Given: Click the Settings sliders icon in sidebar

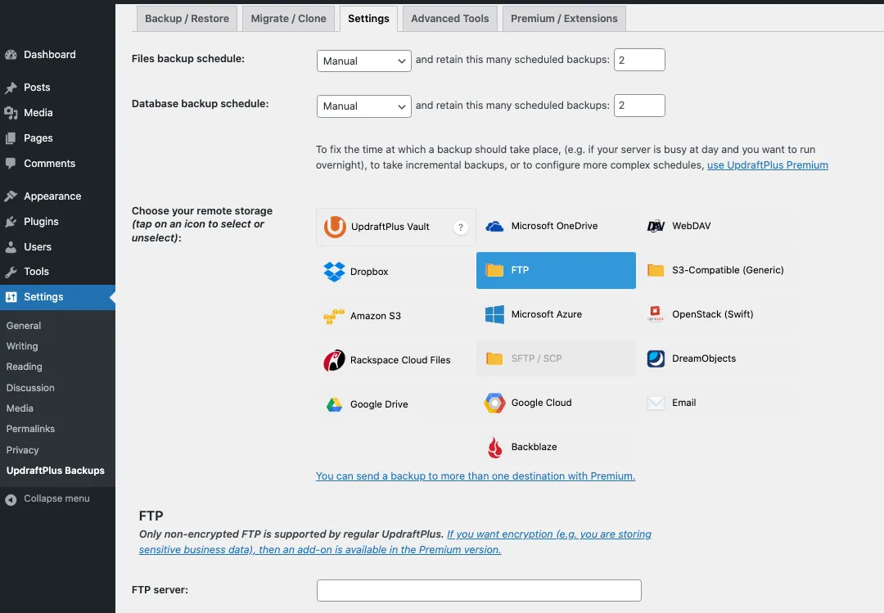Looking at the screenshot, I should click(x=11, y=297).
